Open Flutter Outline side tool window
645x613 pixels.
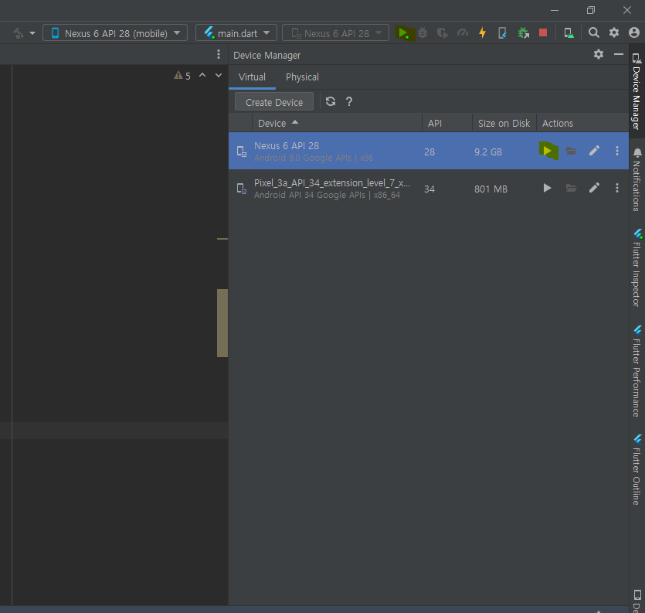pyautogui.click(x=637, y=470)
